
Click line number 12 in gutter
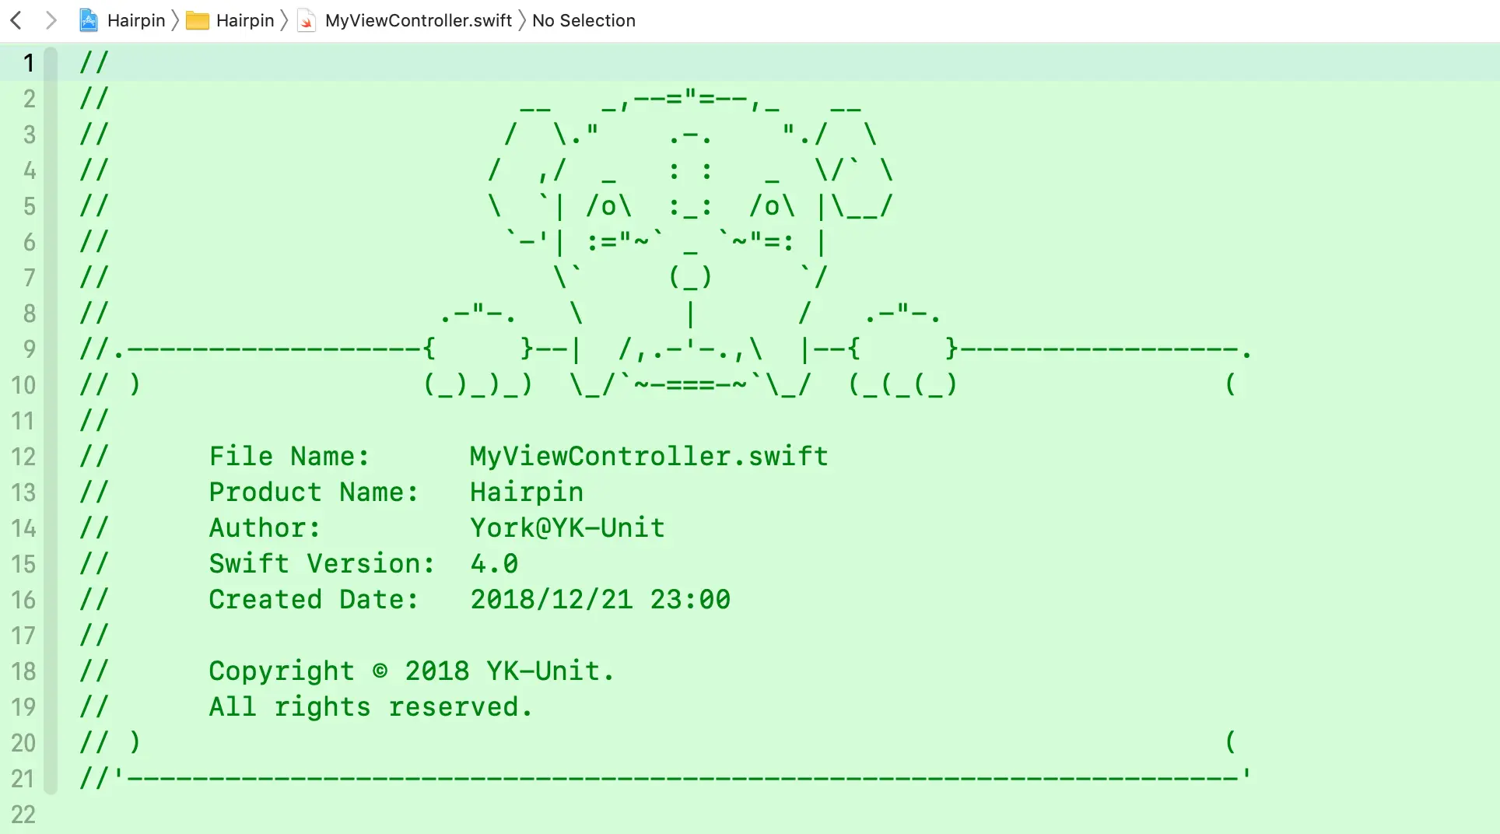pos(23,456)
